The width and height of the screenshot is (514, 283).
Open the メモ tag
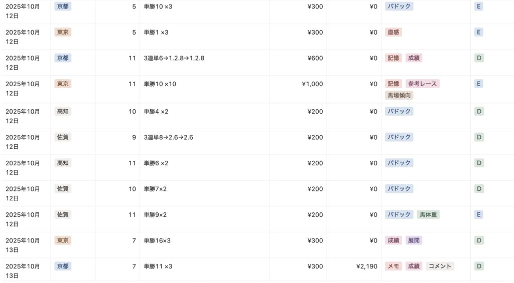click(x=393, y=266)
